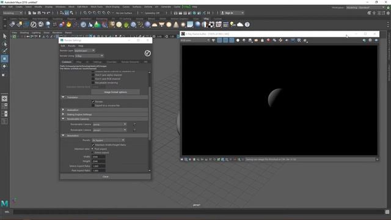Click the V-Ray dome light shelf icon

pyautogui.click(x=155, y=24)
